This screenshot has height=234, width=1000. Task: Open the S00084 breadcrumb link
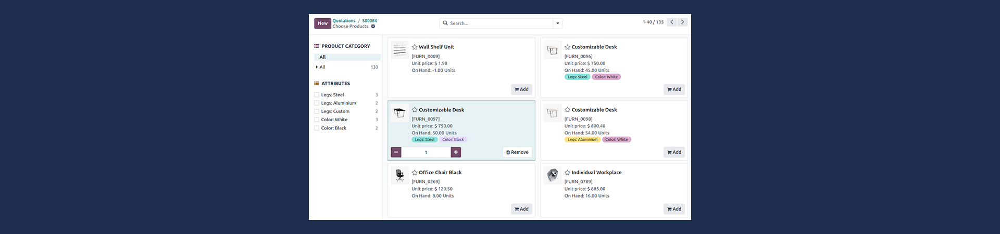[x=369, y=21]
